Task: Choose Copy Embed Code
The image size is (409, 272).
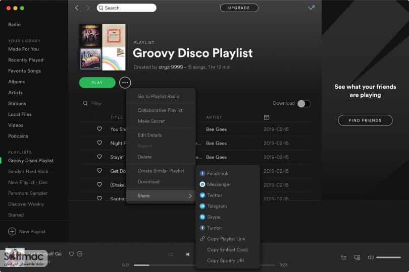Action: (228, 250)
